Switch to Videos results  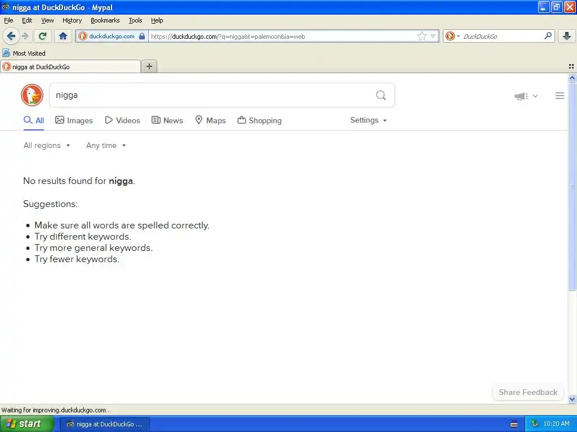click(122, 120)
